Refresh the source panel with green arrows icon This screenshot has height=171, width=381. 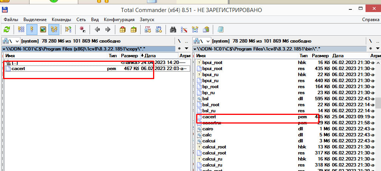pos(7,29)
